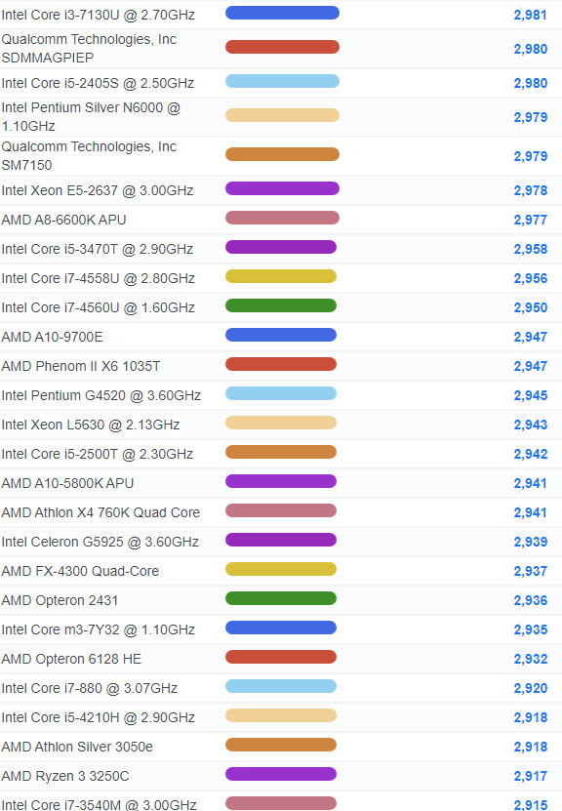Screen dimensions: 562x811
Task: Click the orange bar for Qualcomm SM7150
Action: point(282,154)
